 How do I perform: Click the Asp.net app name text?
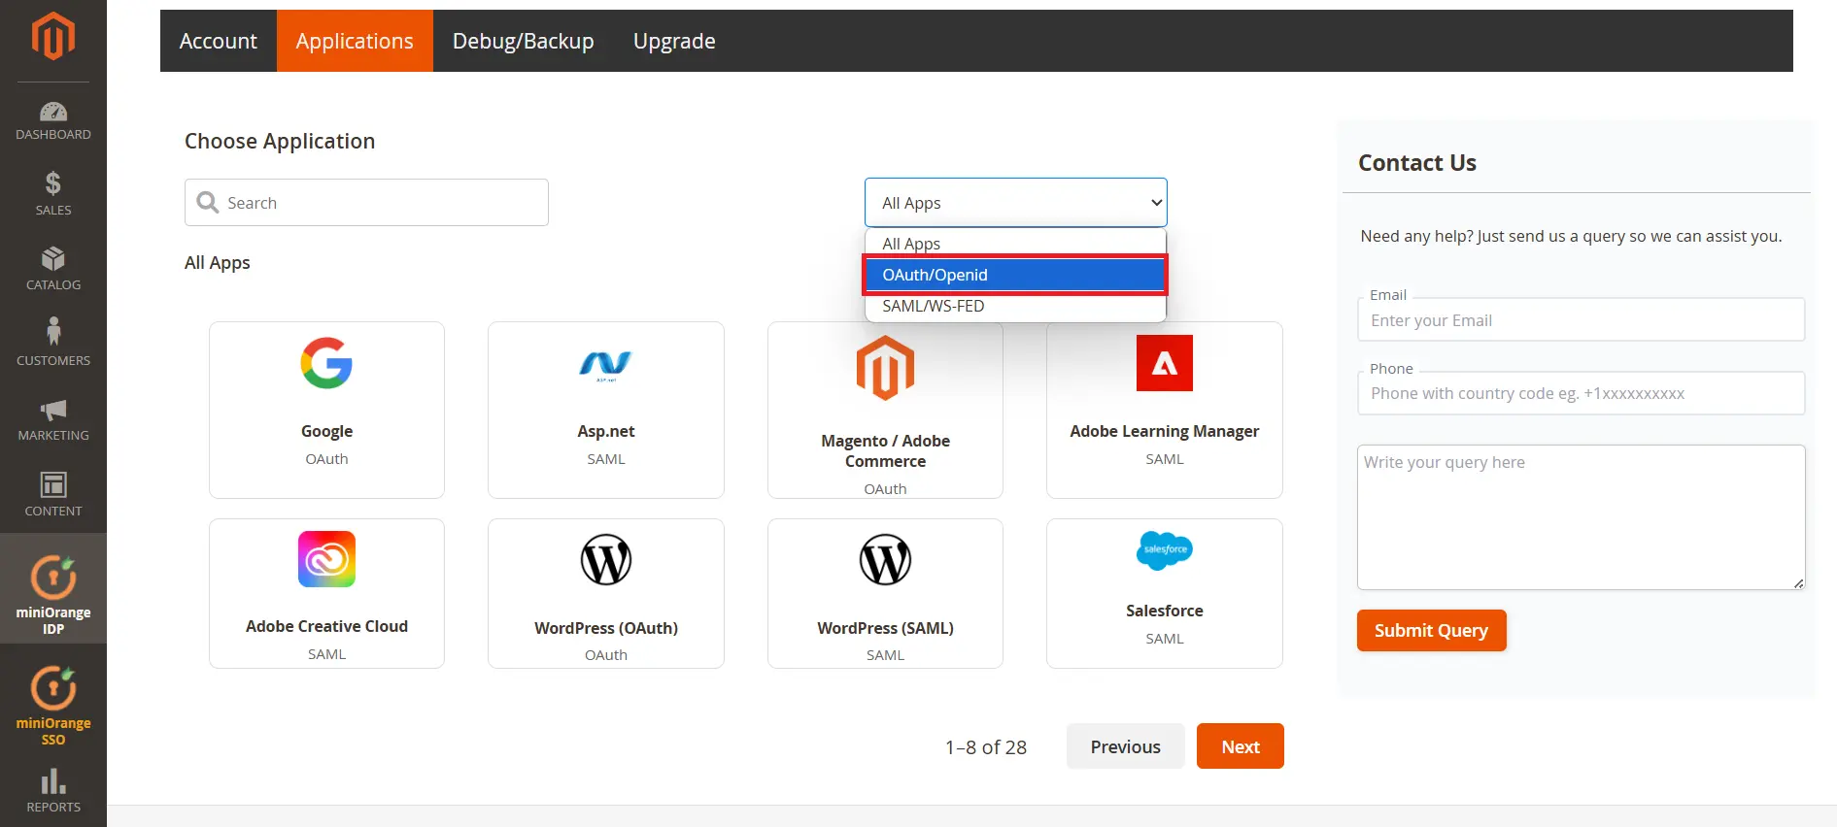[x=605, y=431]
